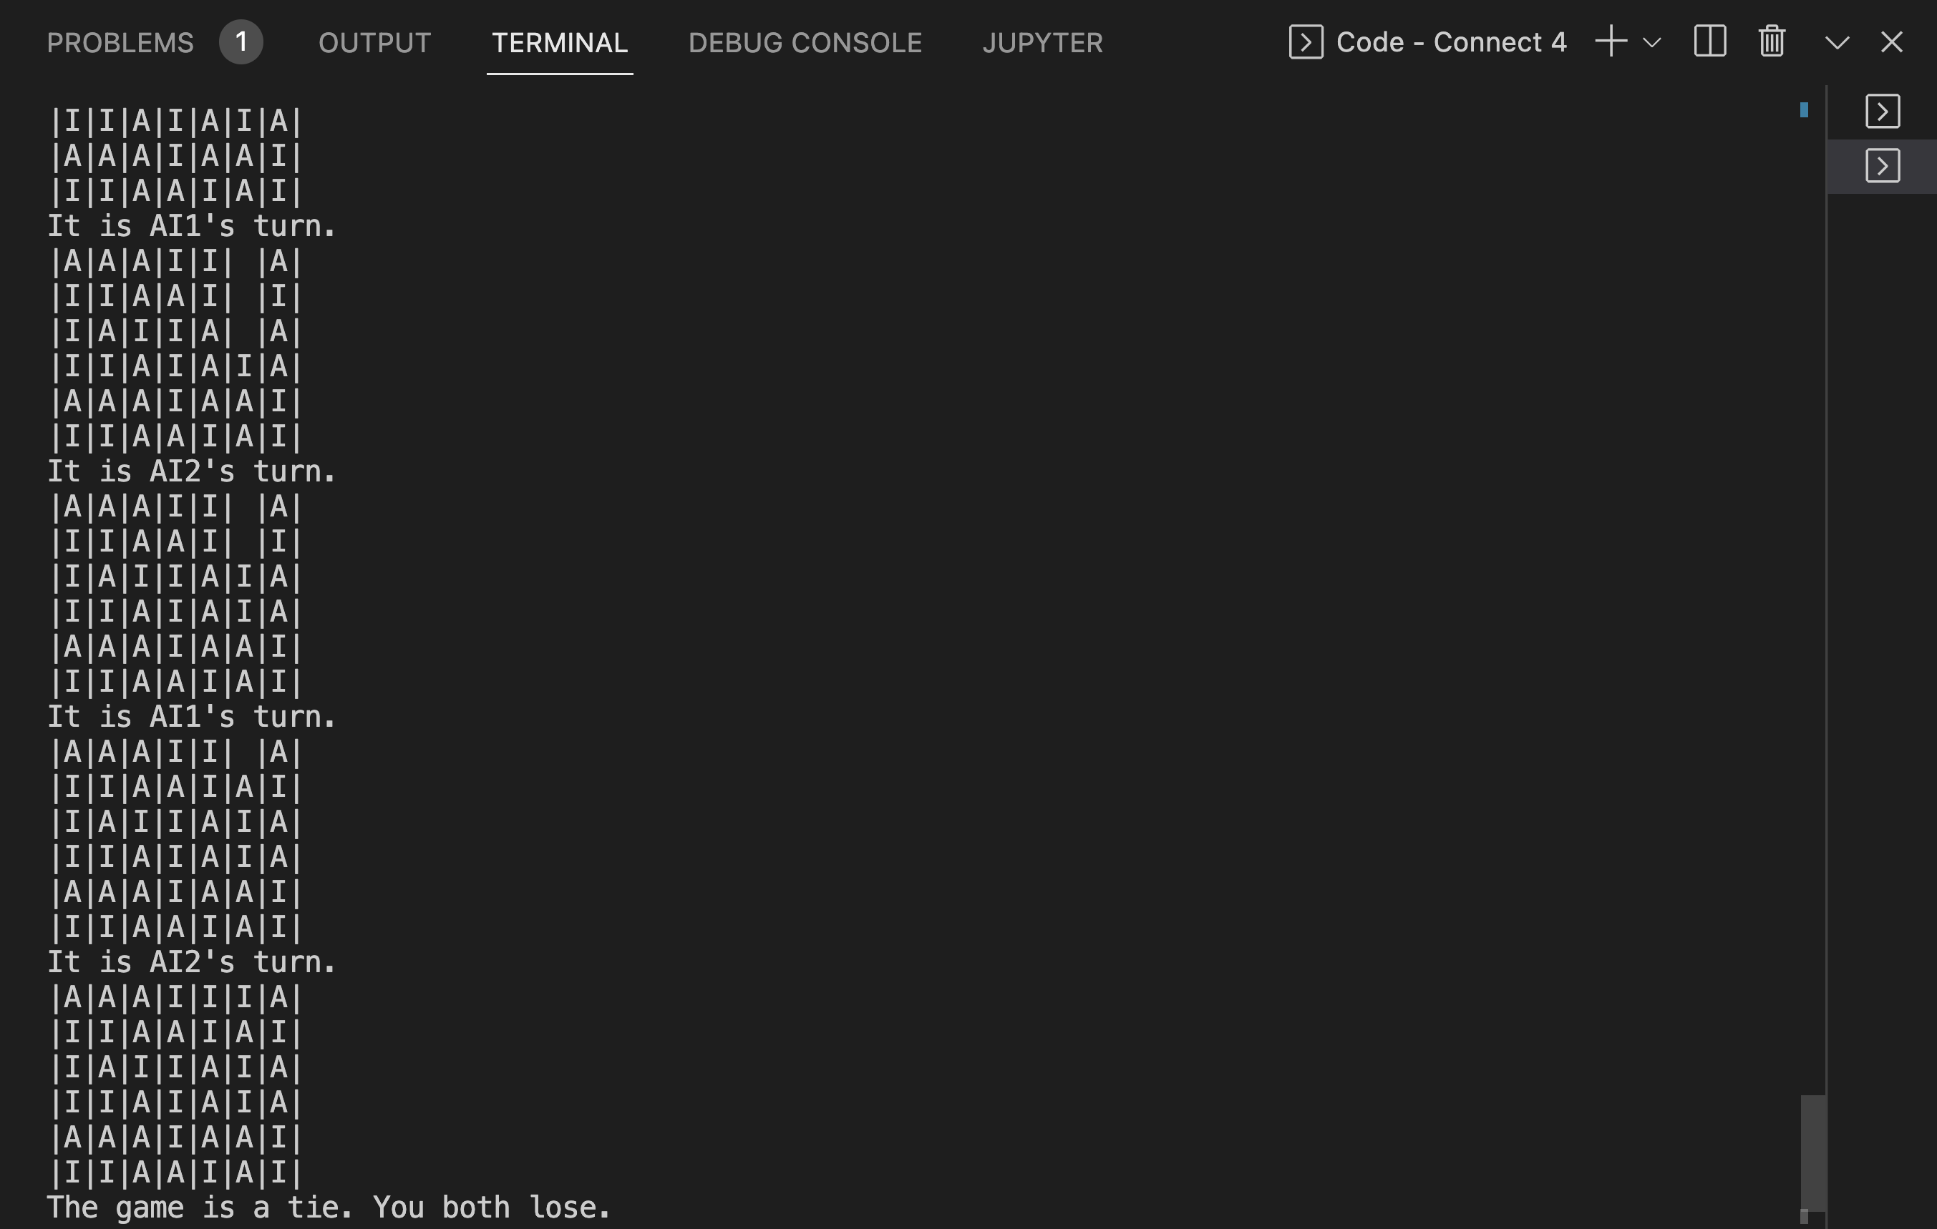Split the terminal with split icon
Viewport: 1937px width, 1229px height.
pos(1709,41)
